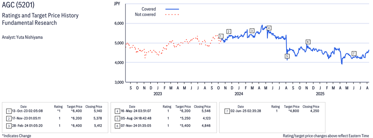This screenshot has width=373, height=138.
Task: Click the 2024 year label on axis
Action: coord(239,94)
